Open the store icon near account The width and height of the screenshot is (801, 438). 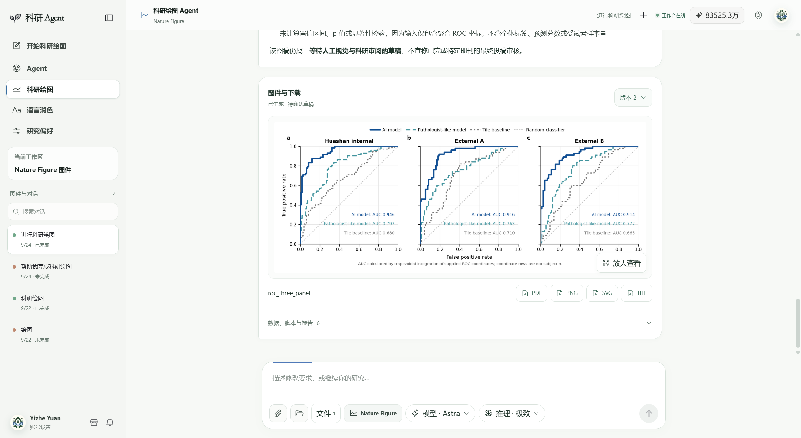point(94,422)
